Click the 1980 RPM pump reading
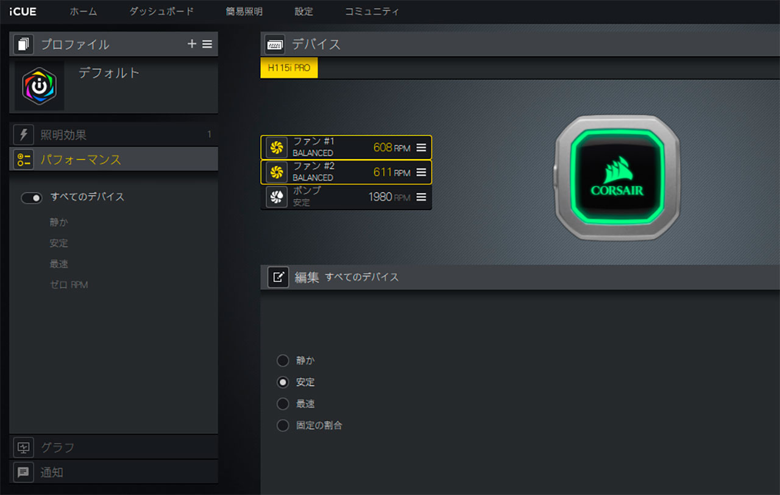This screenshot has height=495, width=780. coord(389,197)
